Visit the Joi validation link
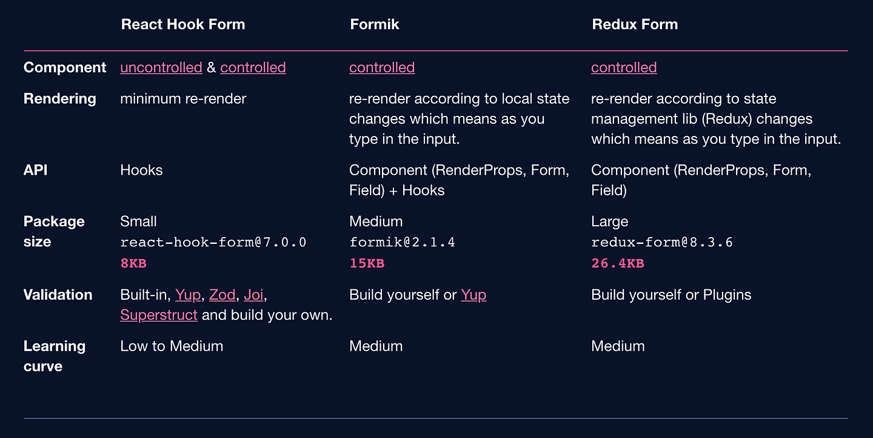 point(253,295)
